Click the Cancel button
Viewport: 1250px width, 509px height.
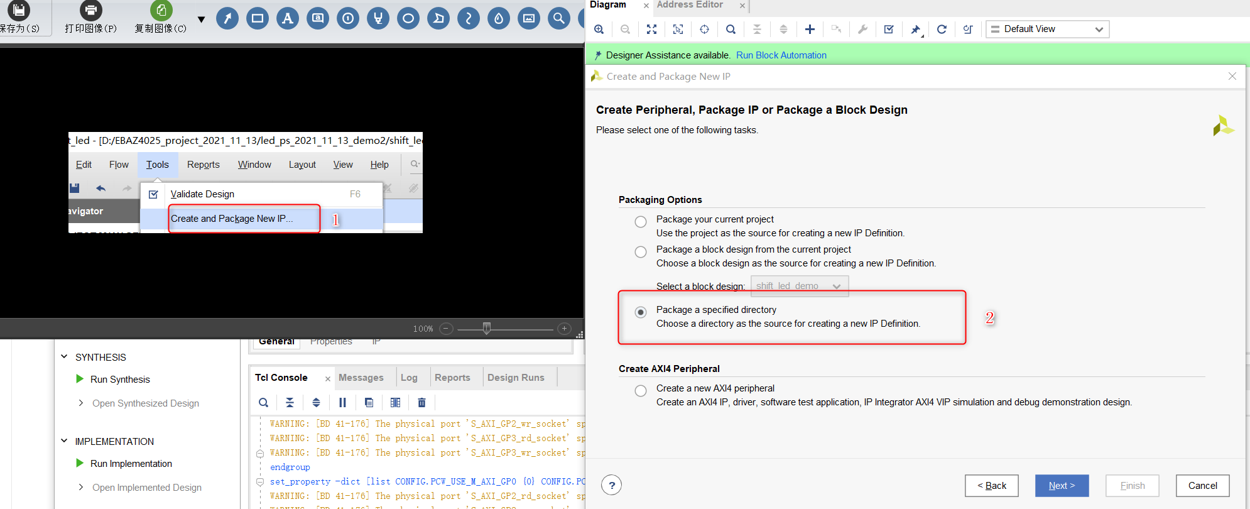click(x=1203, y=486)
